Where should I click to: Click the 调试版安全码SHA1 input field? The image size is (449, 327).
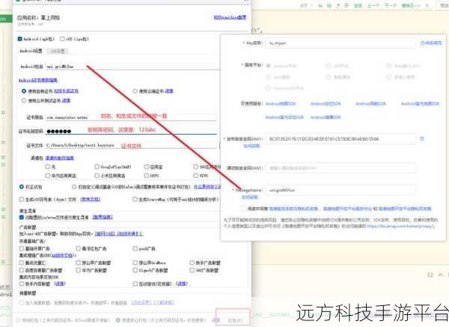(340, 168)
